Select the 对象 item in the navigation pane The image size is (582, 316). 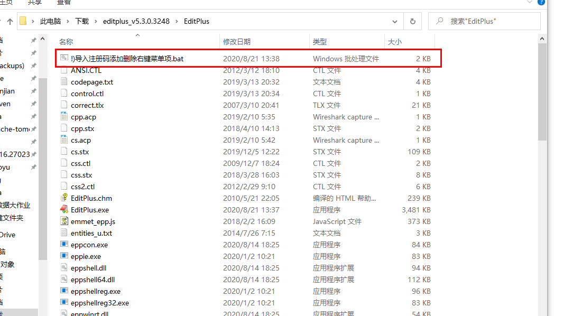tap(7, 264)
